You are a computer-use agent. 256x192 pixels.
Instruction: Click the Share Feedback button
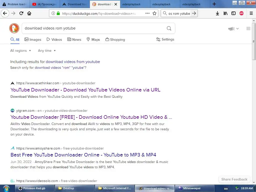[x=234, y=179]
